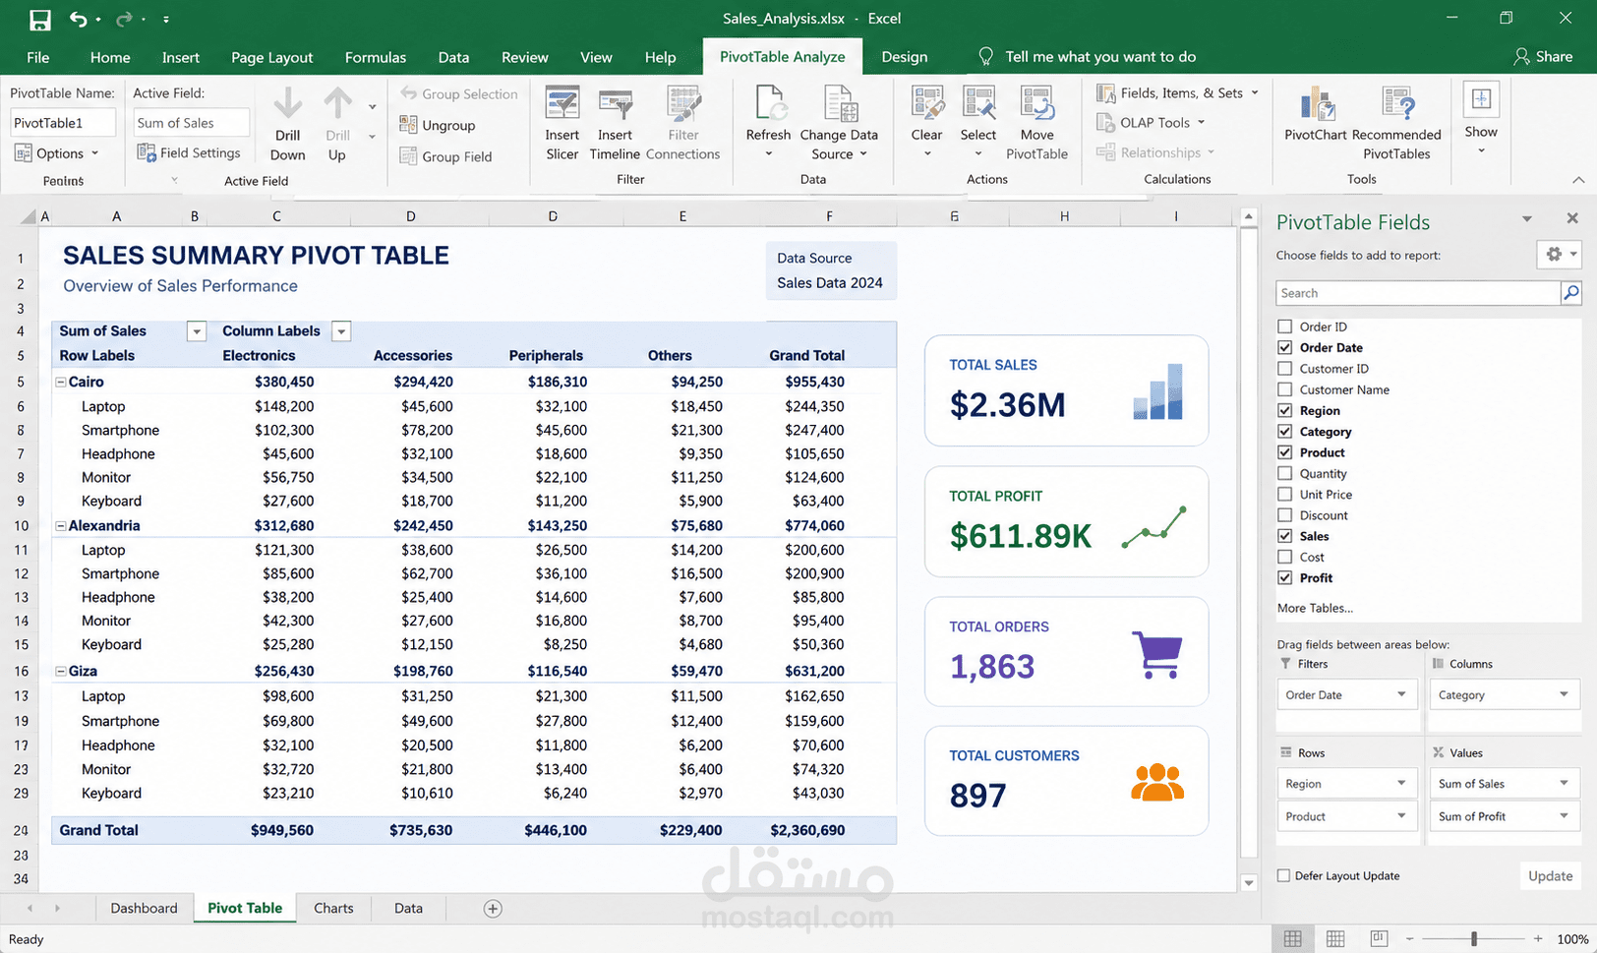
Task: Click the Drill Down arrow
Action: [288, 103]
